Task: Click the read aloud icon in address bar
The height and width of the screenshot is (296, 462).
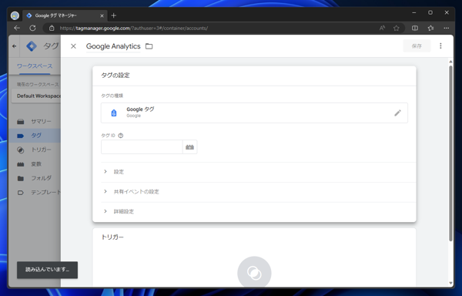Action: pyautogui.click(x=382, y=28)
